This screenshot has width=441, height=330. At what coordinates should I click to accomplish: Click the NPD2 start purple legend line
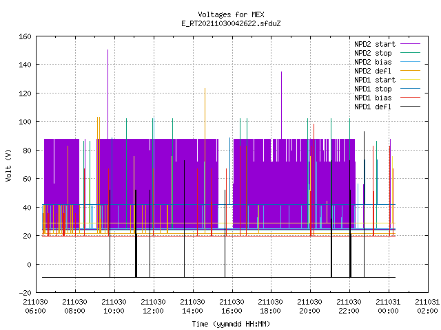point(410,44)
